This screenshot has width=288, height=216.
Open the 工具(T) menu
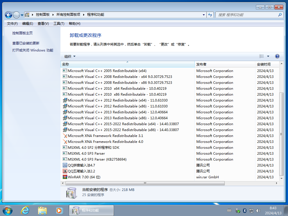pyautogui.click(x=58, y=24)
